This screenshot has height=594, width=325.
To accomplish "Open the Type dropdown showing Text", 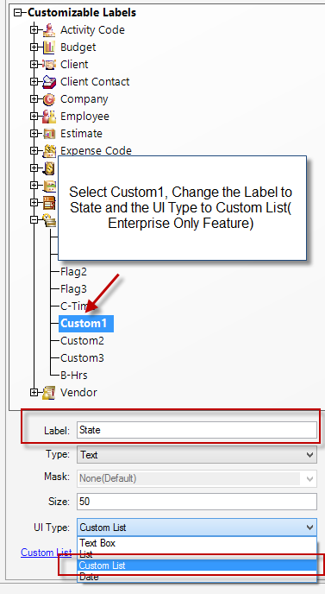I will tap(197, 454).
